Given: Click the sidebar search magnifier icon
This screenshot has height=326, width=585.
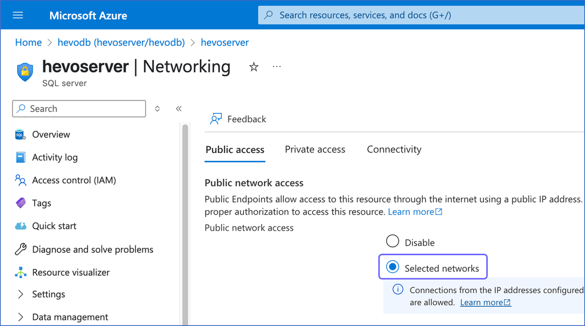Looking at the screenshot, I should click(21, 108).
